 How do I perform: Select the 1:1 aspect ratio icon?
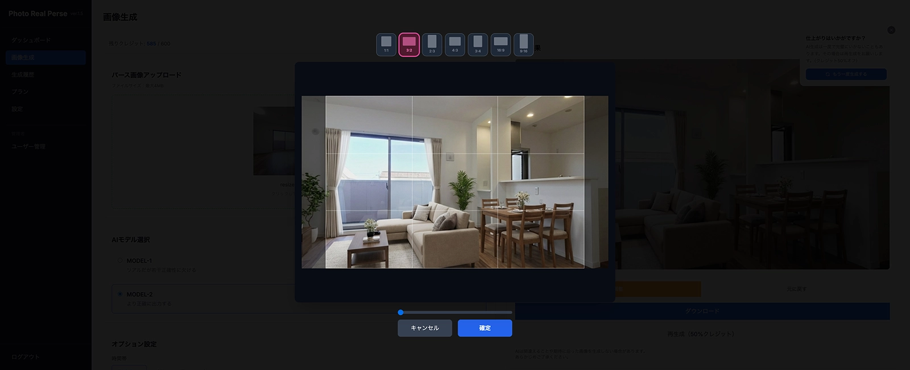pos(386,44)
